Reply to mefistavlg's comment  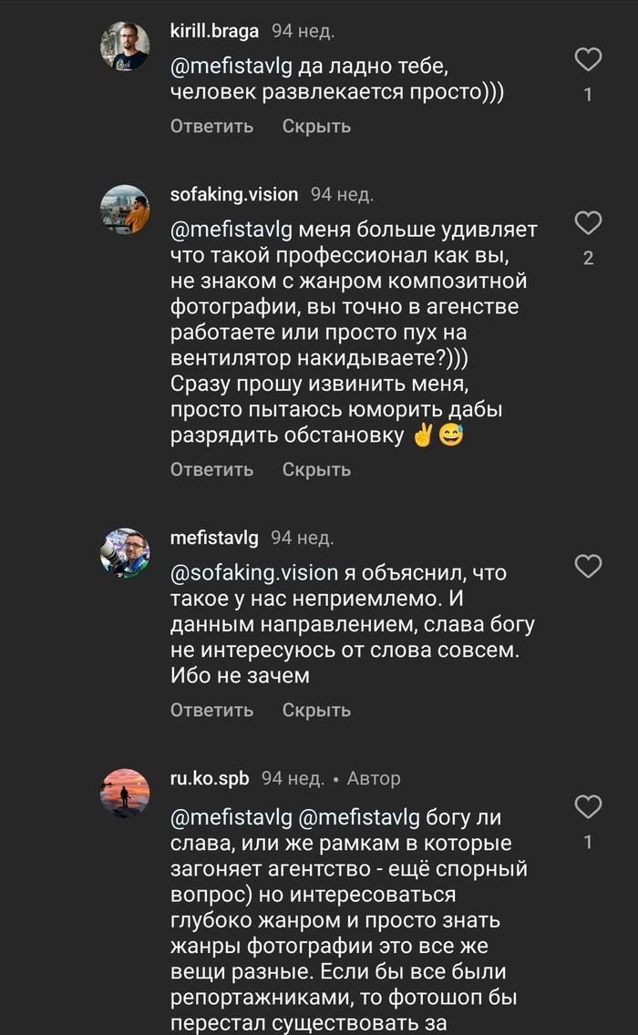click(211, 710)
